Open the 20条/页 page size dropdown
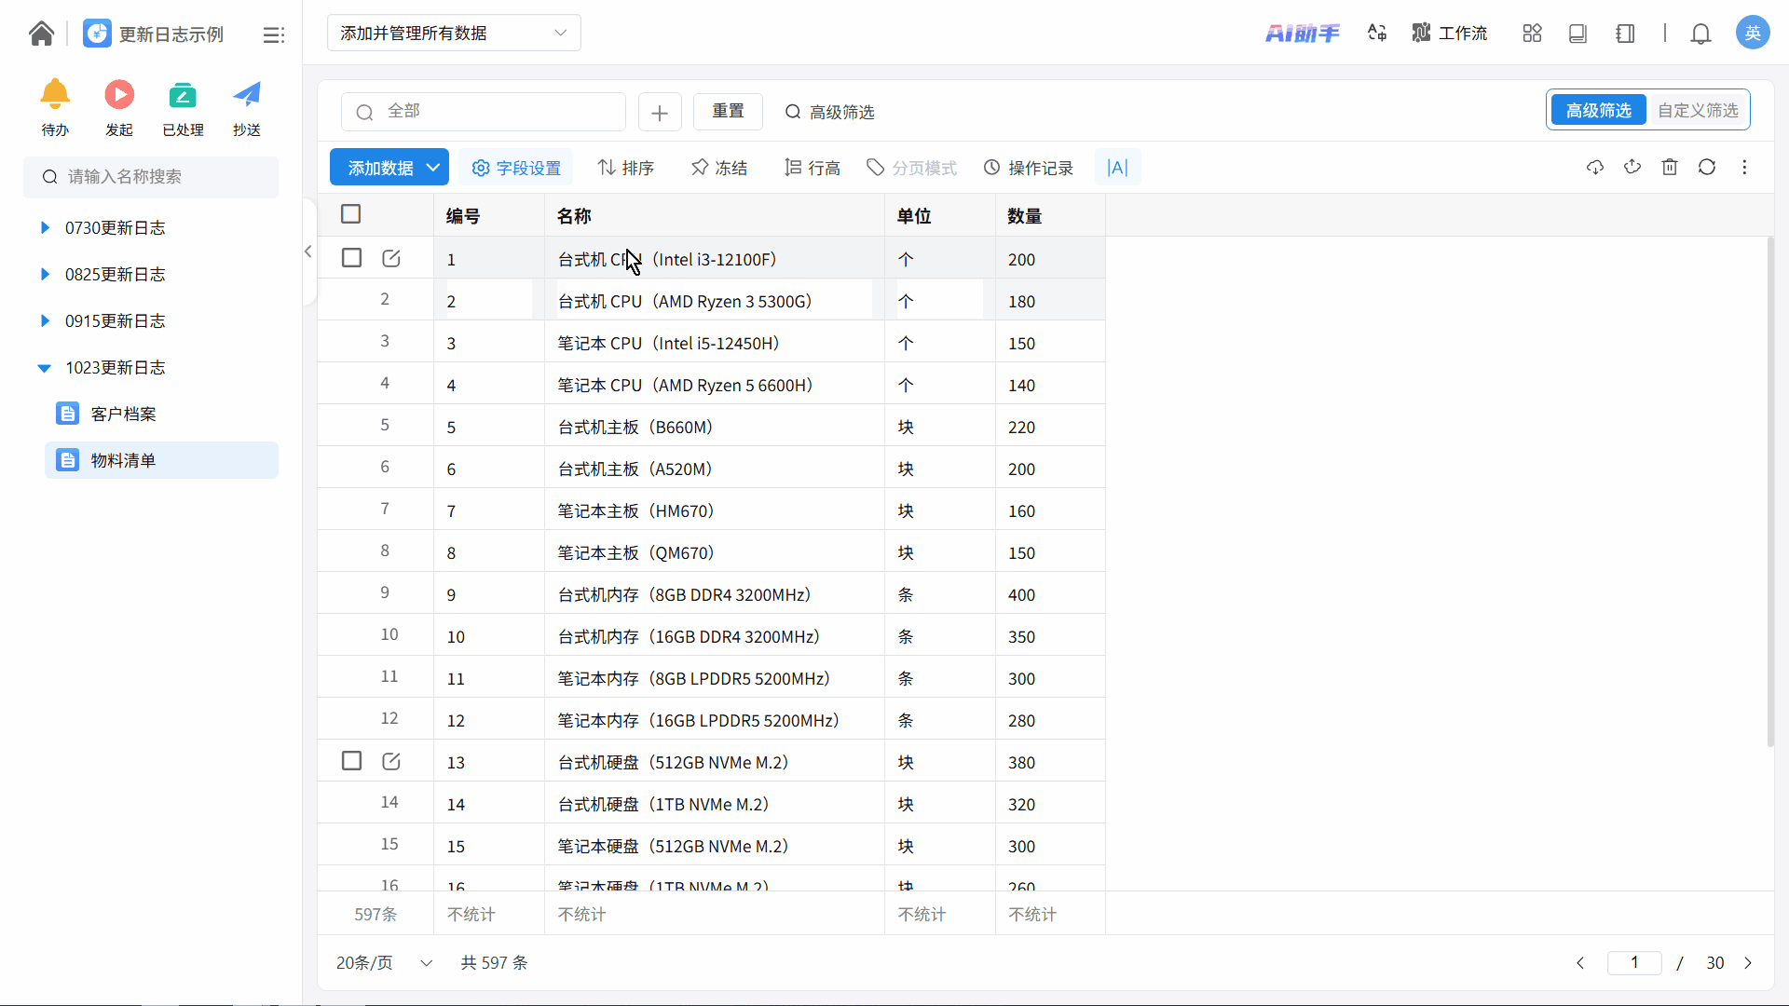Image resolution: width=1789 pixels, height=1006 pixels. 384,962
